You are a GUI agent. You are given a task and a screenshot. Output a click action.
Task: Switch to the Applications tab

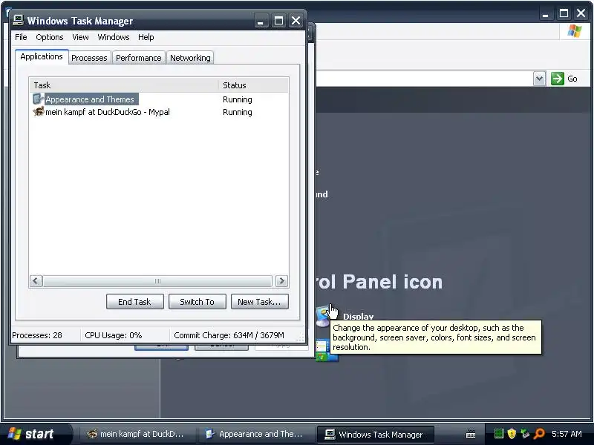click(x=42, y=57)
